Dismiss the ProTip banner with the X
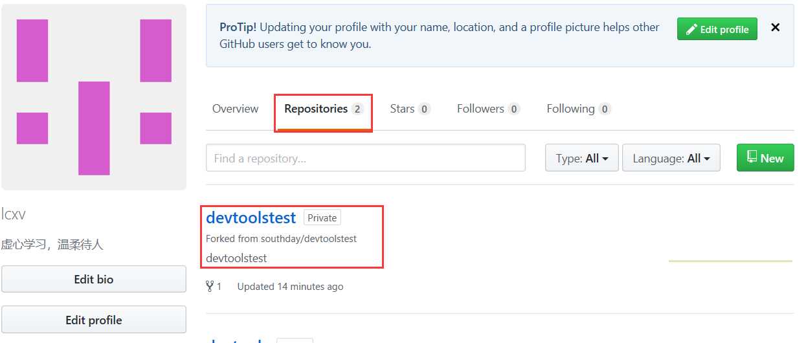 775,28
